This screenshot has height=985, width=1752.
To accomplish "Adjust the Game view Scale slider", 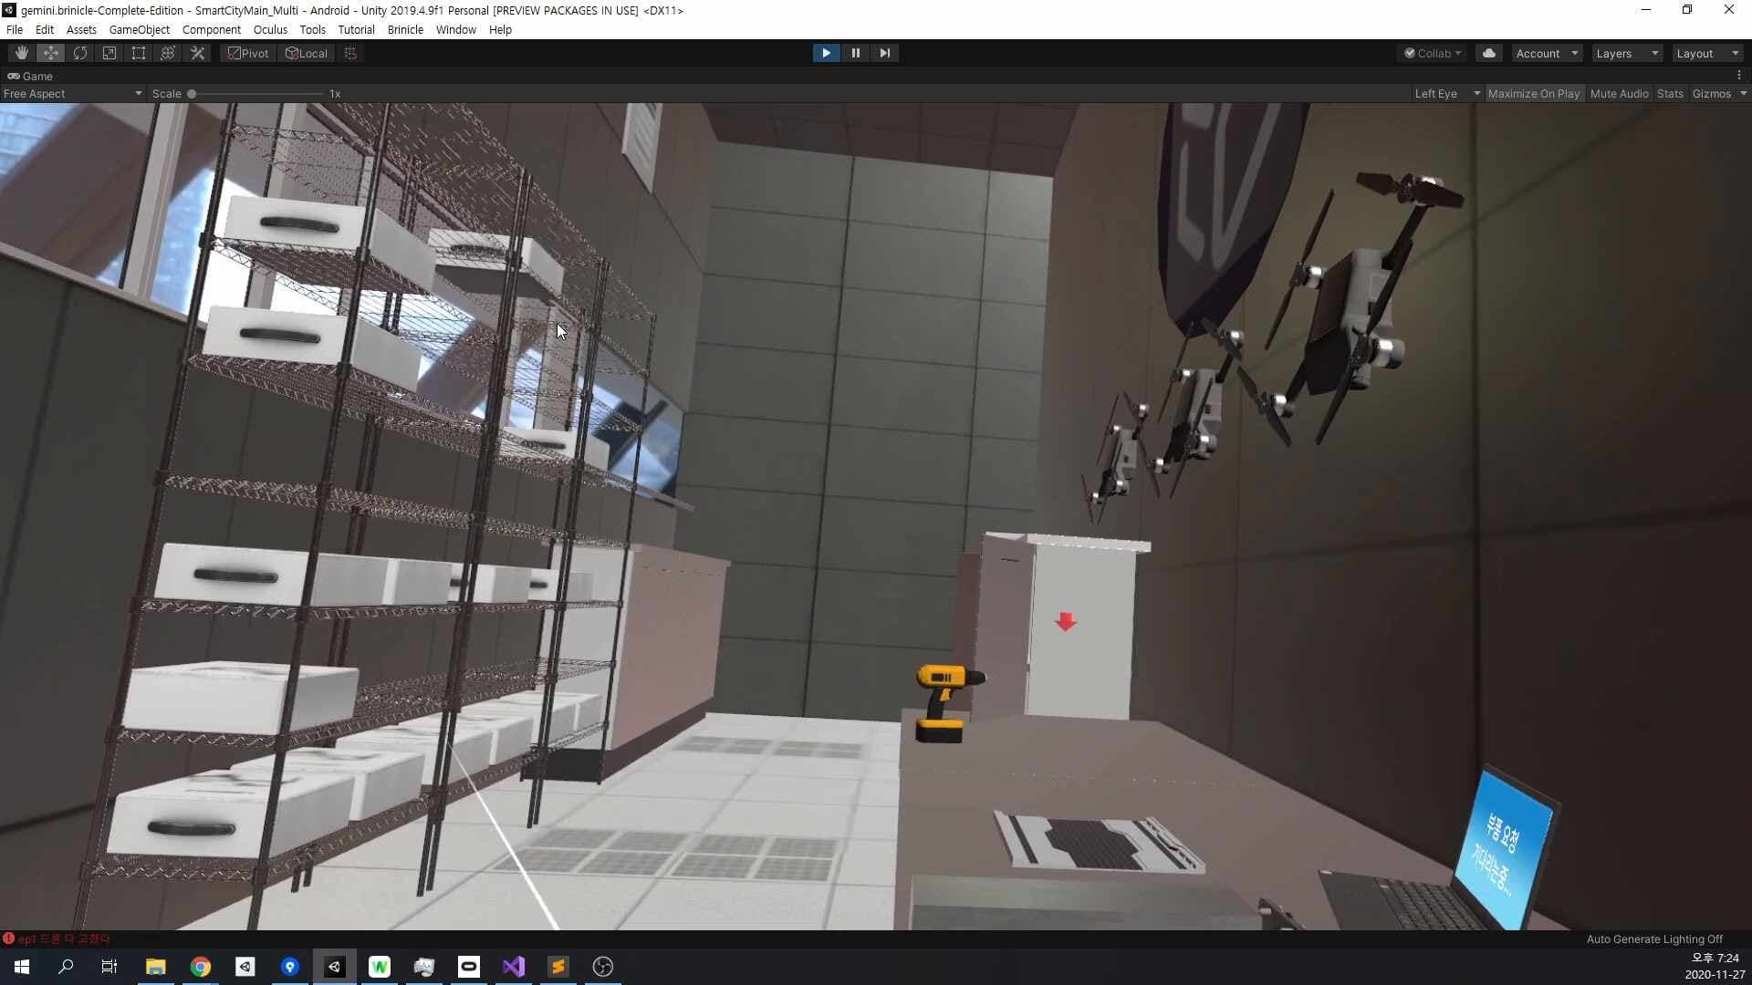I will (x=193, y=94).
